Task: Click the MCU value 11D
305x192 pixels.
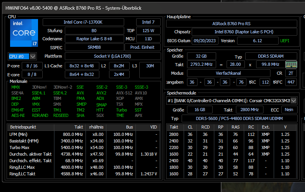Action: [x=148, y=39]
